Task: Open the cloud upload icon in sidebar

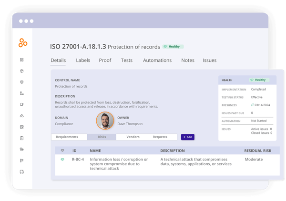Action: [x=22, y=116]
